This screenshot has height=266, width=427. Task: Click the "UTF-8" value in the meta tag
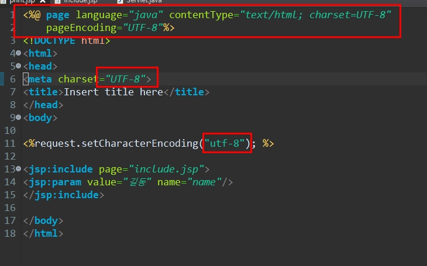[x=125, y=79]
